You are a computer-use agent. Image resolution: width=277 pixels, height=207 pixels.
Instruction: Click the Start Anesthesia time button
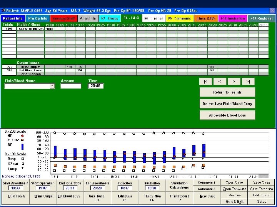click(x=15, y=186)
